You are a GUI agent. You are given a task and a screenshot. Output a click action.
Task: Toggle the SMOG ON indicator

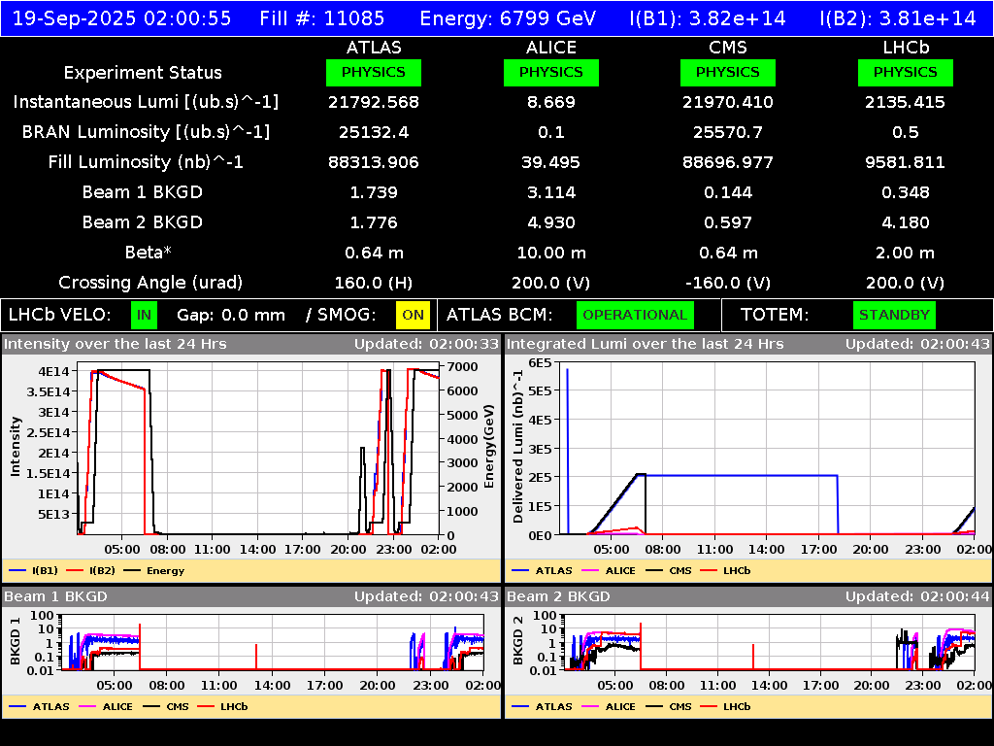412,315
